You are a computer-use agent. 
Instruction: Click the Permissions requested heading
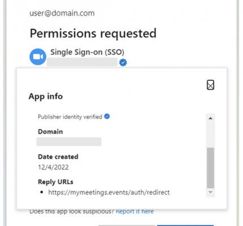[93, 33]
